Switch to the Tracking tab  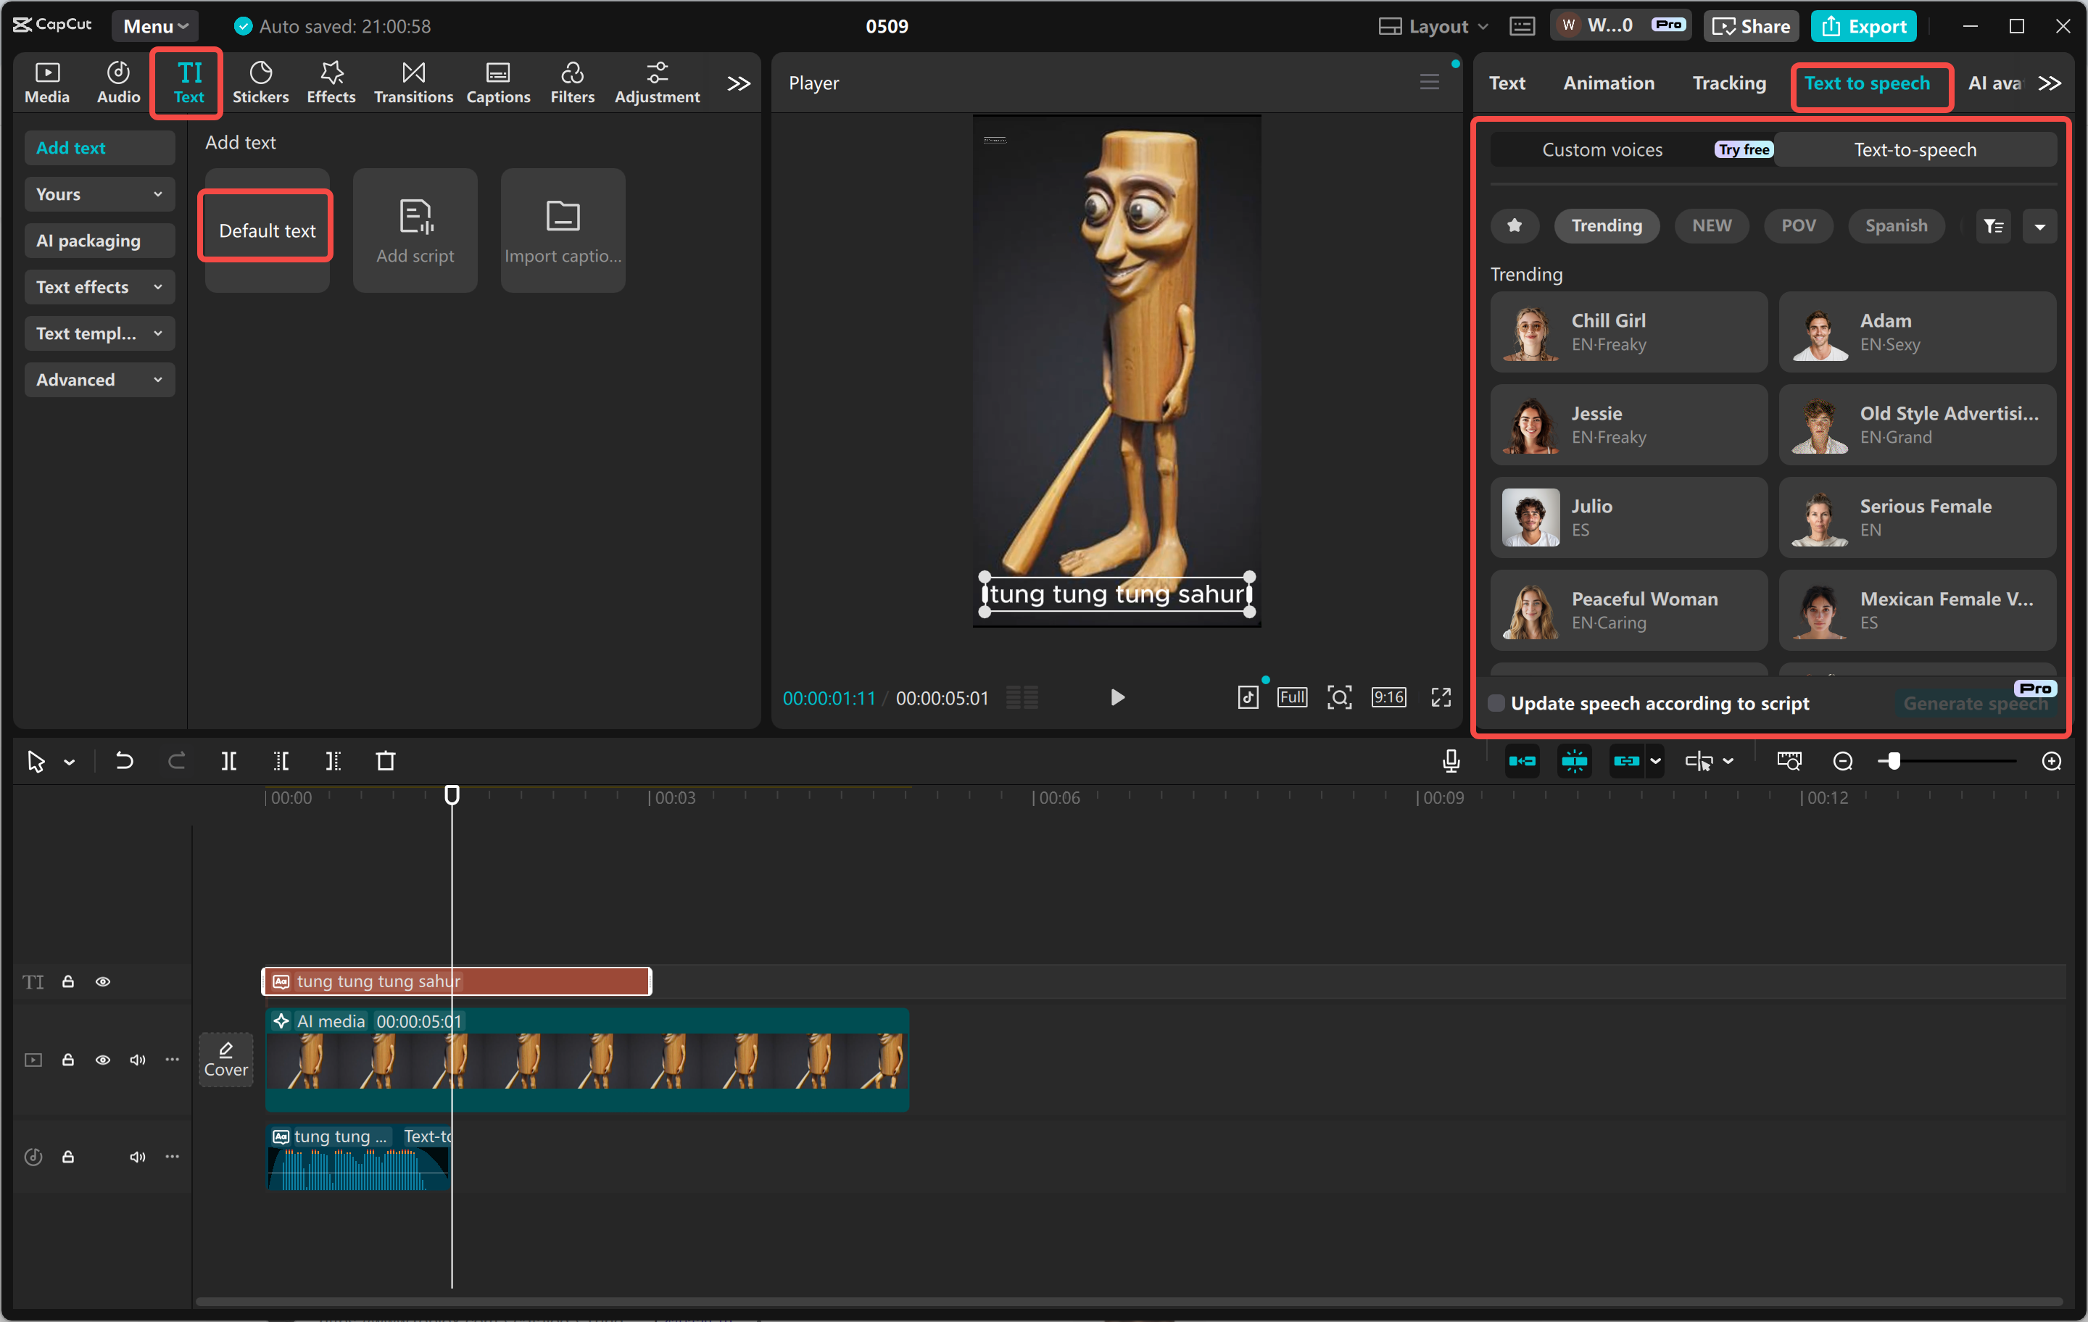(1728, 83)
